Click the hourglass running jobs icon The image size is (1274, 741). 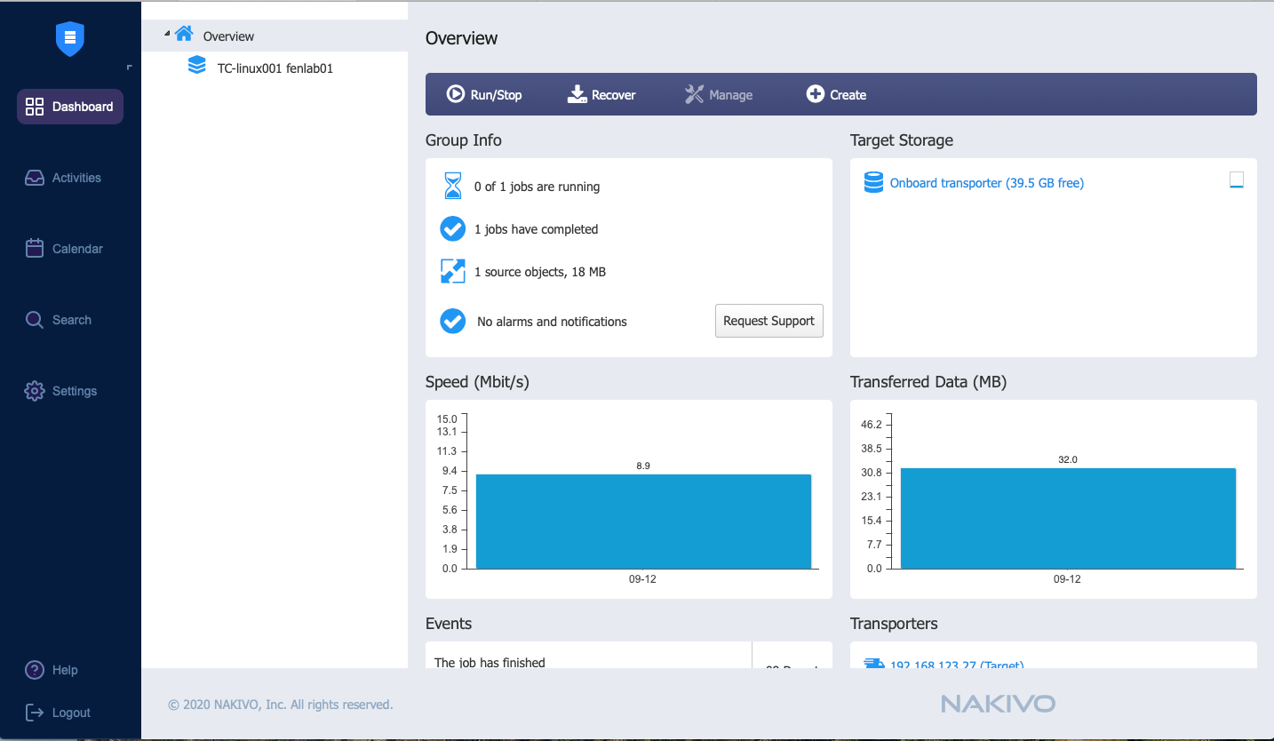point(453,187)
